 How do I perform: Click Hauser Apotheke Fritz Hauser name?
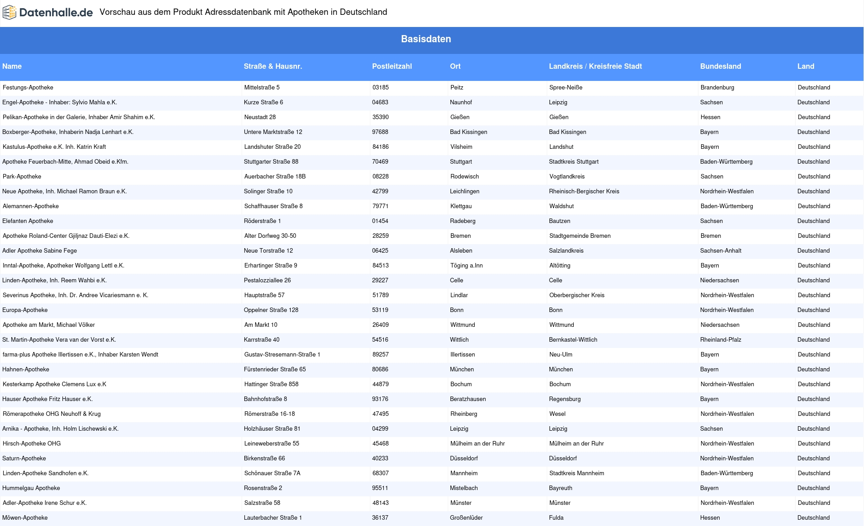48,399
